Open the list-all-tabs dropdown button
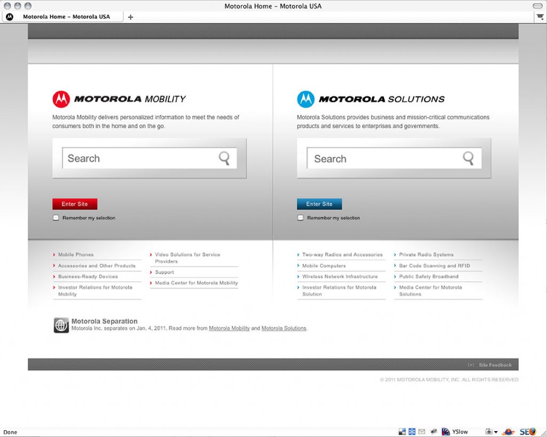The image size is (547, 437). tap(540, 17)
